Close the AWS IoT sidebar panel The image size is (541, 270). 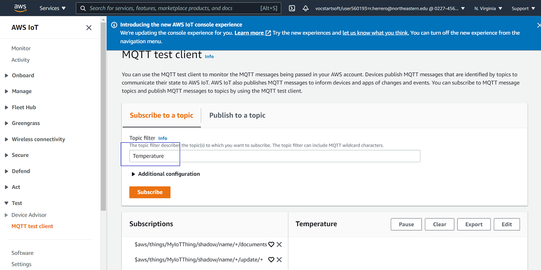coord(89,28)
